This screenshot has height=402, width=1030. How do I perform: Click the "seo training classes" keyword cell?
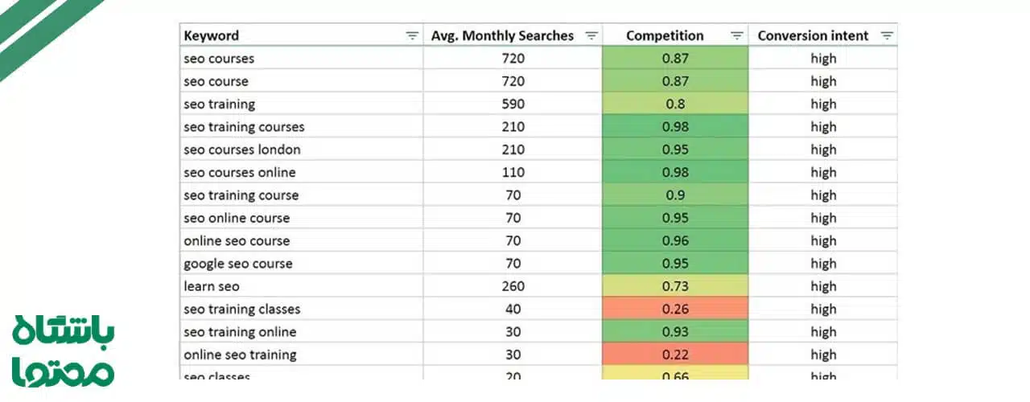coord(241,309)
